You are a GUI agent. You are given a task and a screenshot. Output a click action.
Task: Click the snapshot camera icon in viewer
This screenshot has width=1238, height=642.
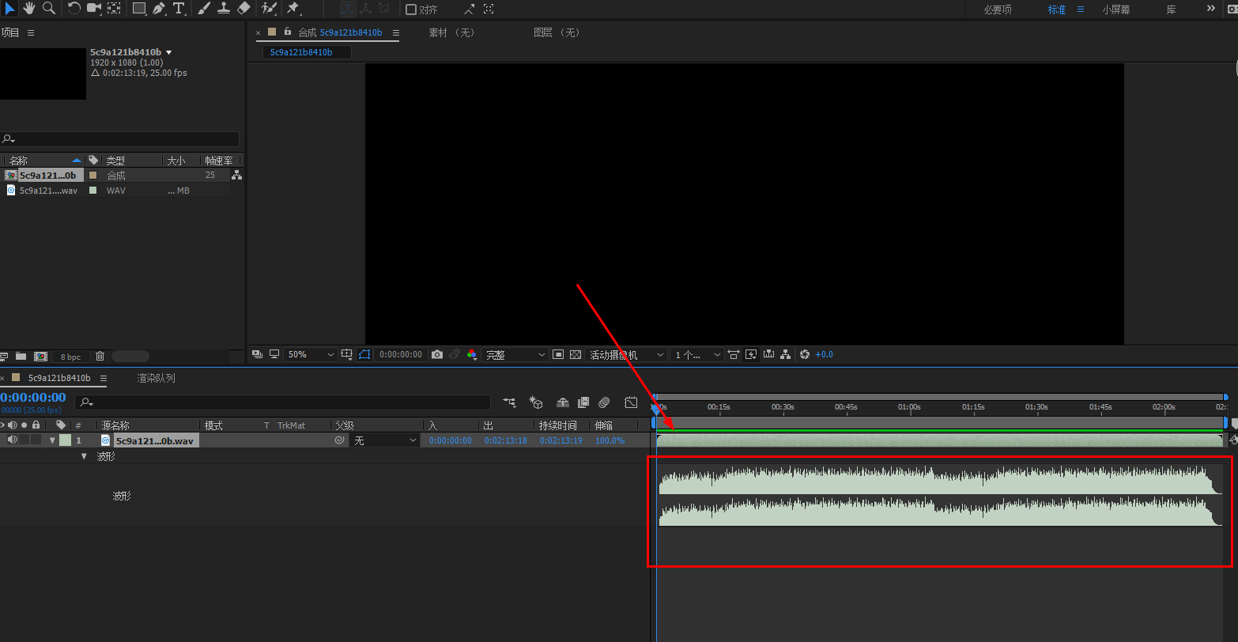tap(437, 355)
